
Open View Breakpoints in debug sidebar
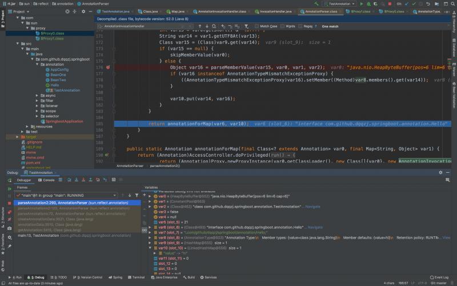pos(9,211)
